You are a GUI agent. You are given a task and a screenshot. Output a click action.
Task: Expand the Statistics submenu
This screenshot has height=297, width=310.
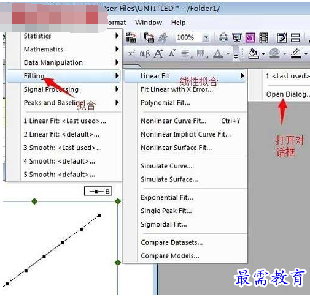[64, 36]
